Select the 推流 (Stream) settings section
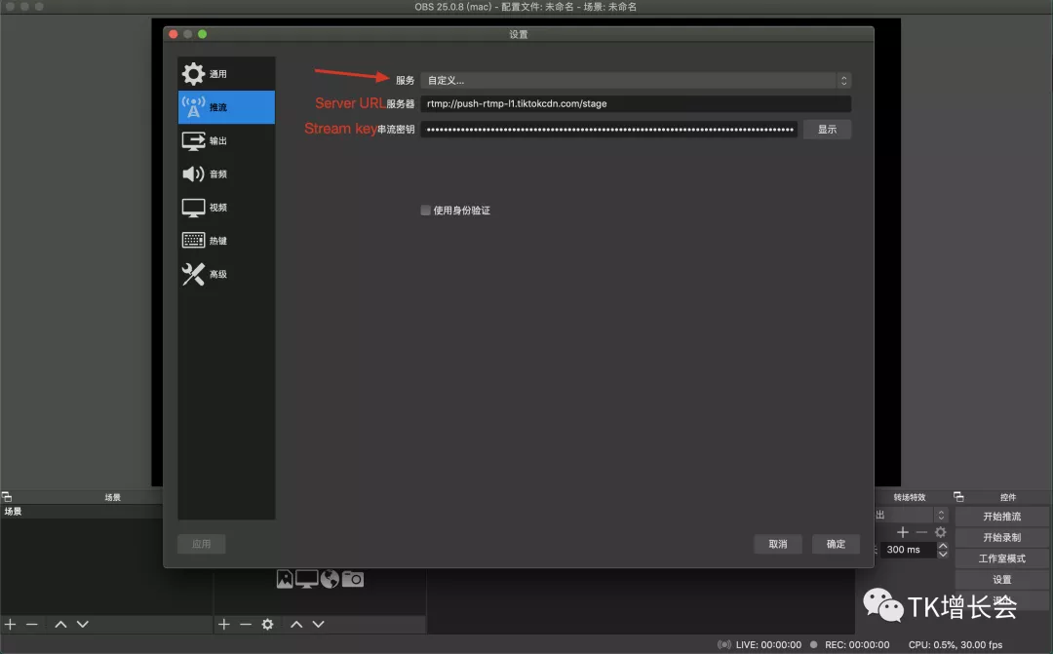Viewport: 1053px width, 654px height. click(226, 107)
